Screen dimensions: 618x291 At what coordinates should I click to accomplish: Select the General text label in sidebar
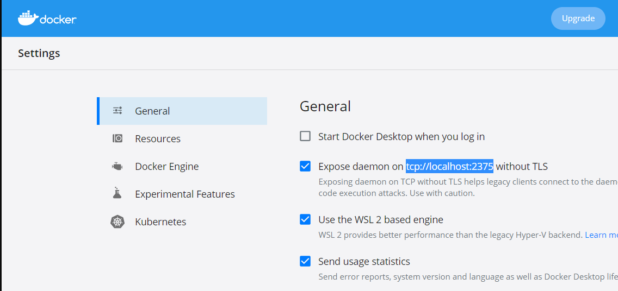point(152,111)
